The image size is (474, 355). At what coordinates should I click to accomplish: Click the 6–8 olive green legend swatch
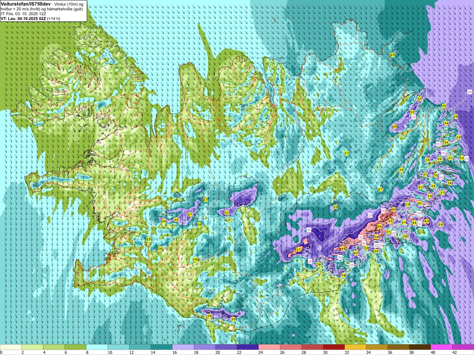[x=76, y=347]
